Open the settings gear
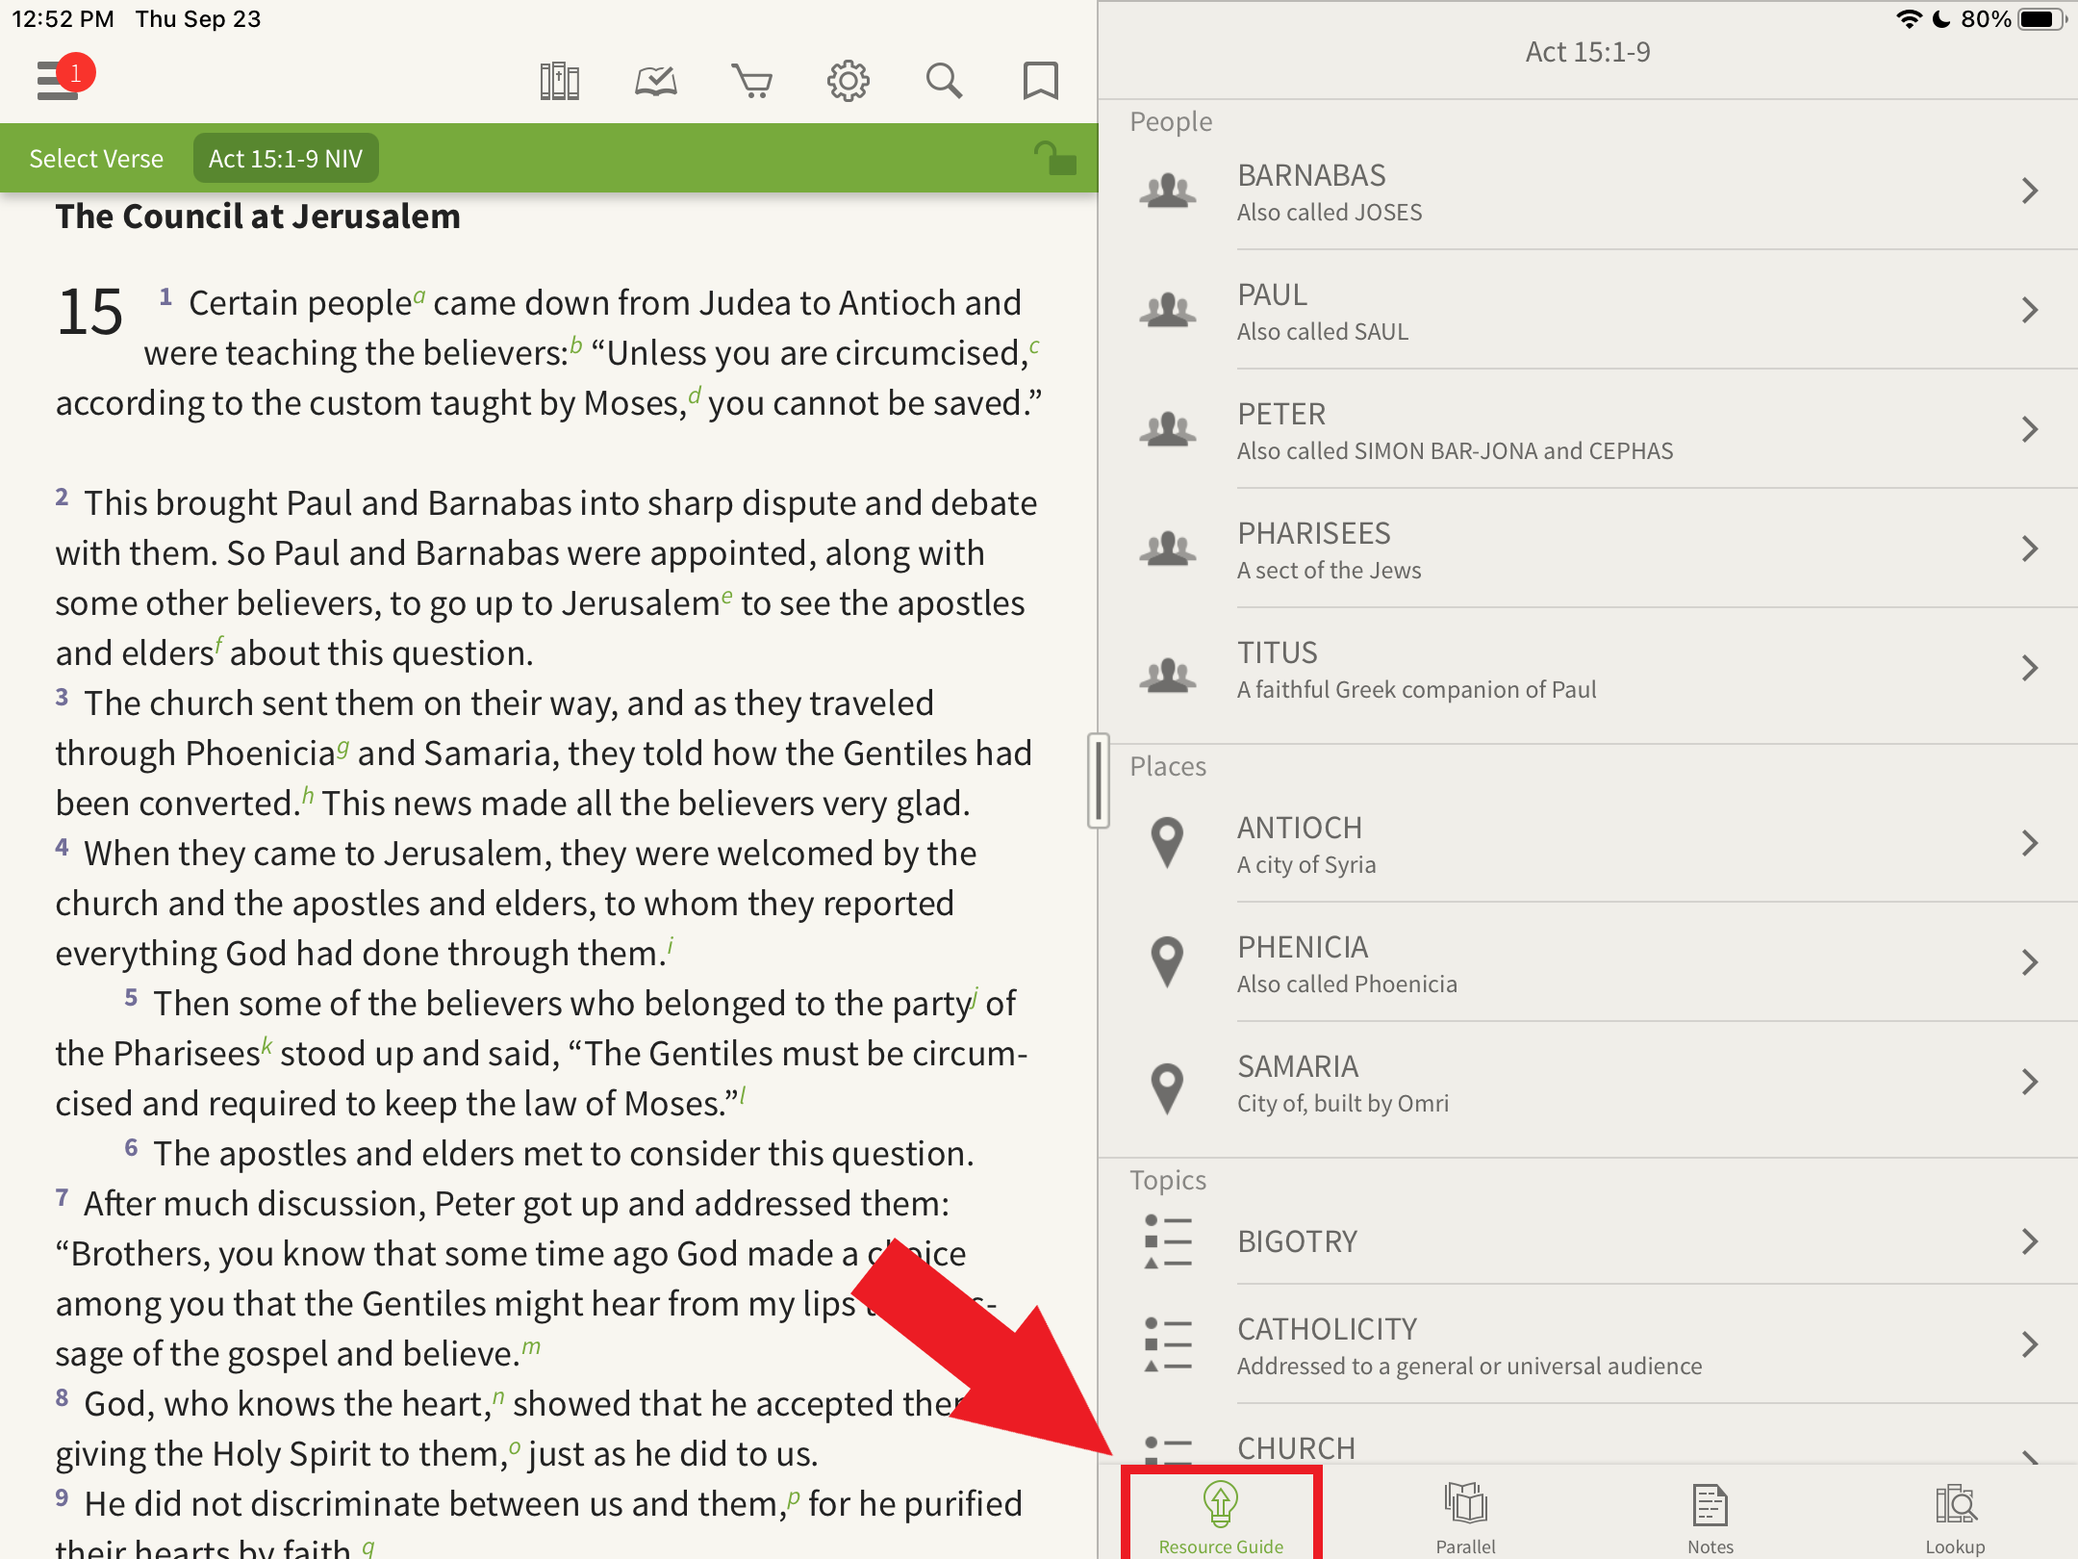 point(849,81)
